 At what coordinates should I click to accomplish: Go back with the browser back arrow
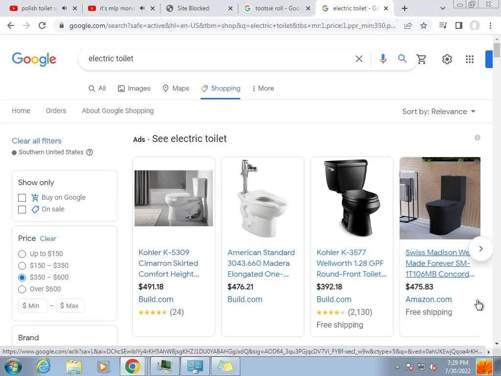(11, 25)
